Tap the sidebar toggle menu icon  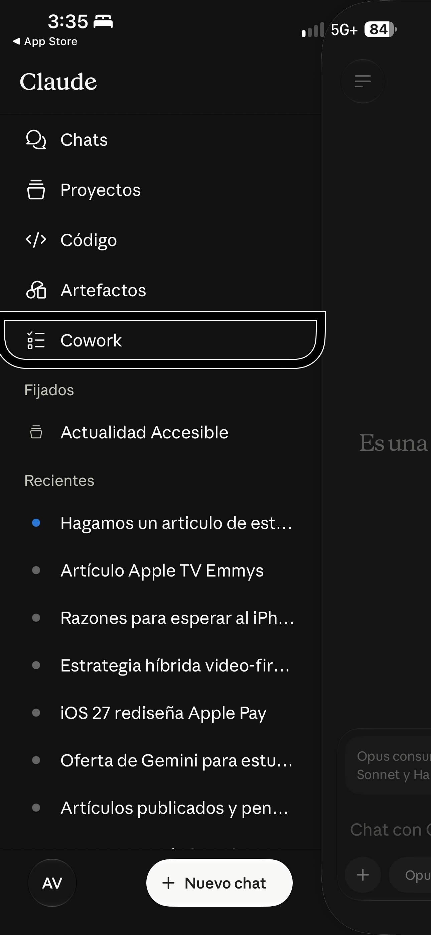pos(363,81)
